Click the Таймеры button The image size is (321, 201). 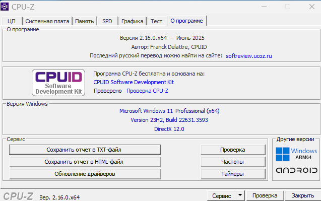pyautogui.click(x=233, y=174)
